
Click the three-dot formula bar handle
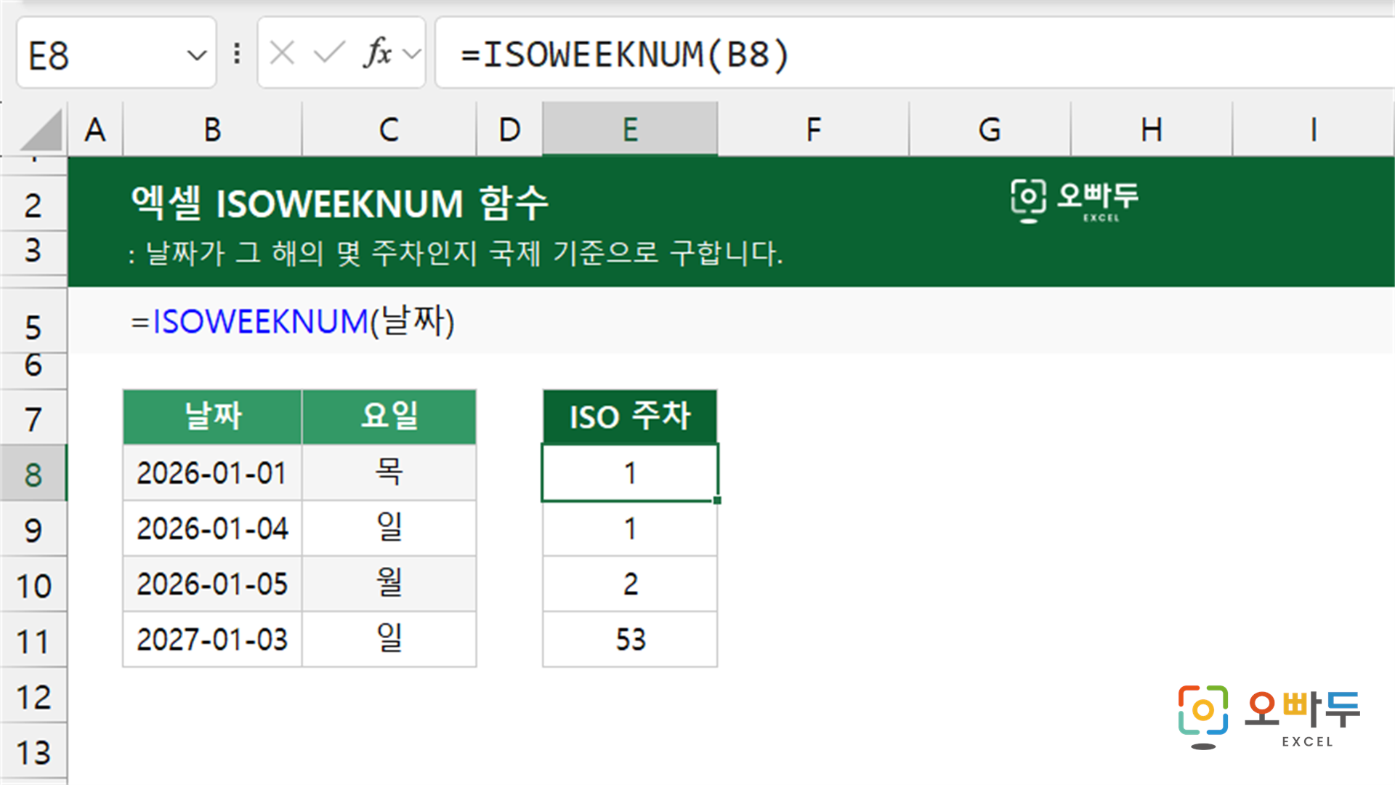click(237, 53)
